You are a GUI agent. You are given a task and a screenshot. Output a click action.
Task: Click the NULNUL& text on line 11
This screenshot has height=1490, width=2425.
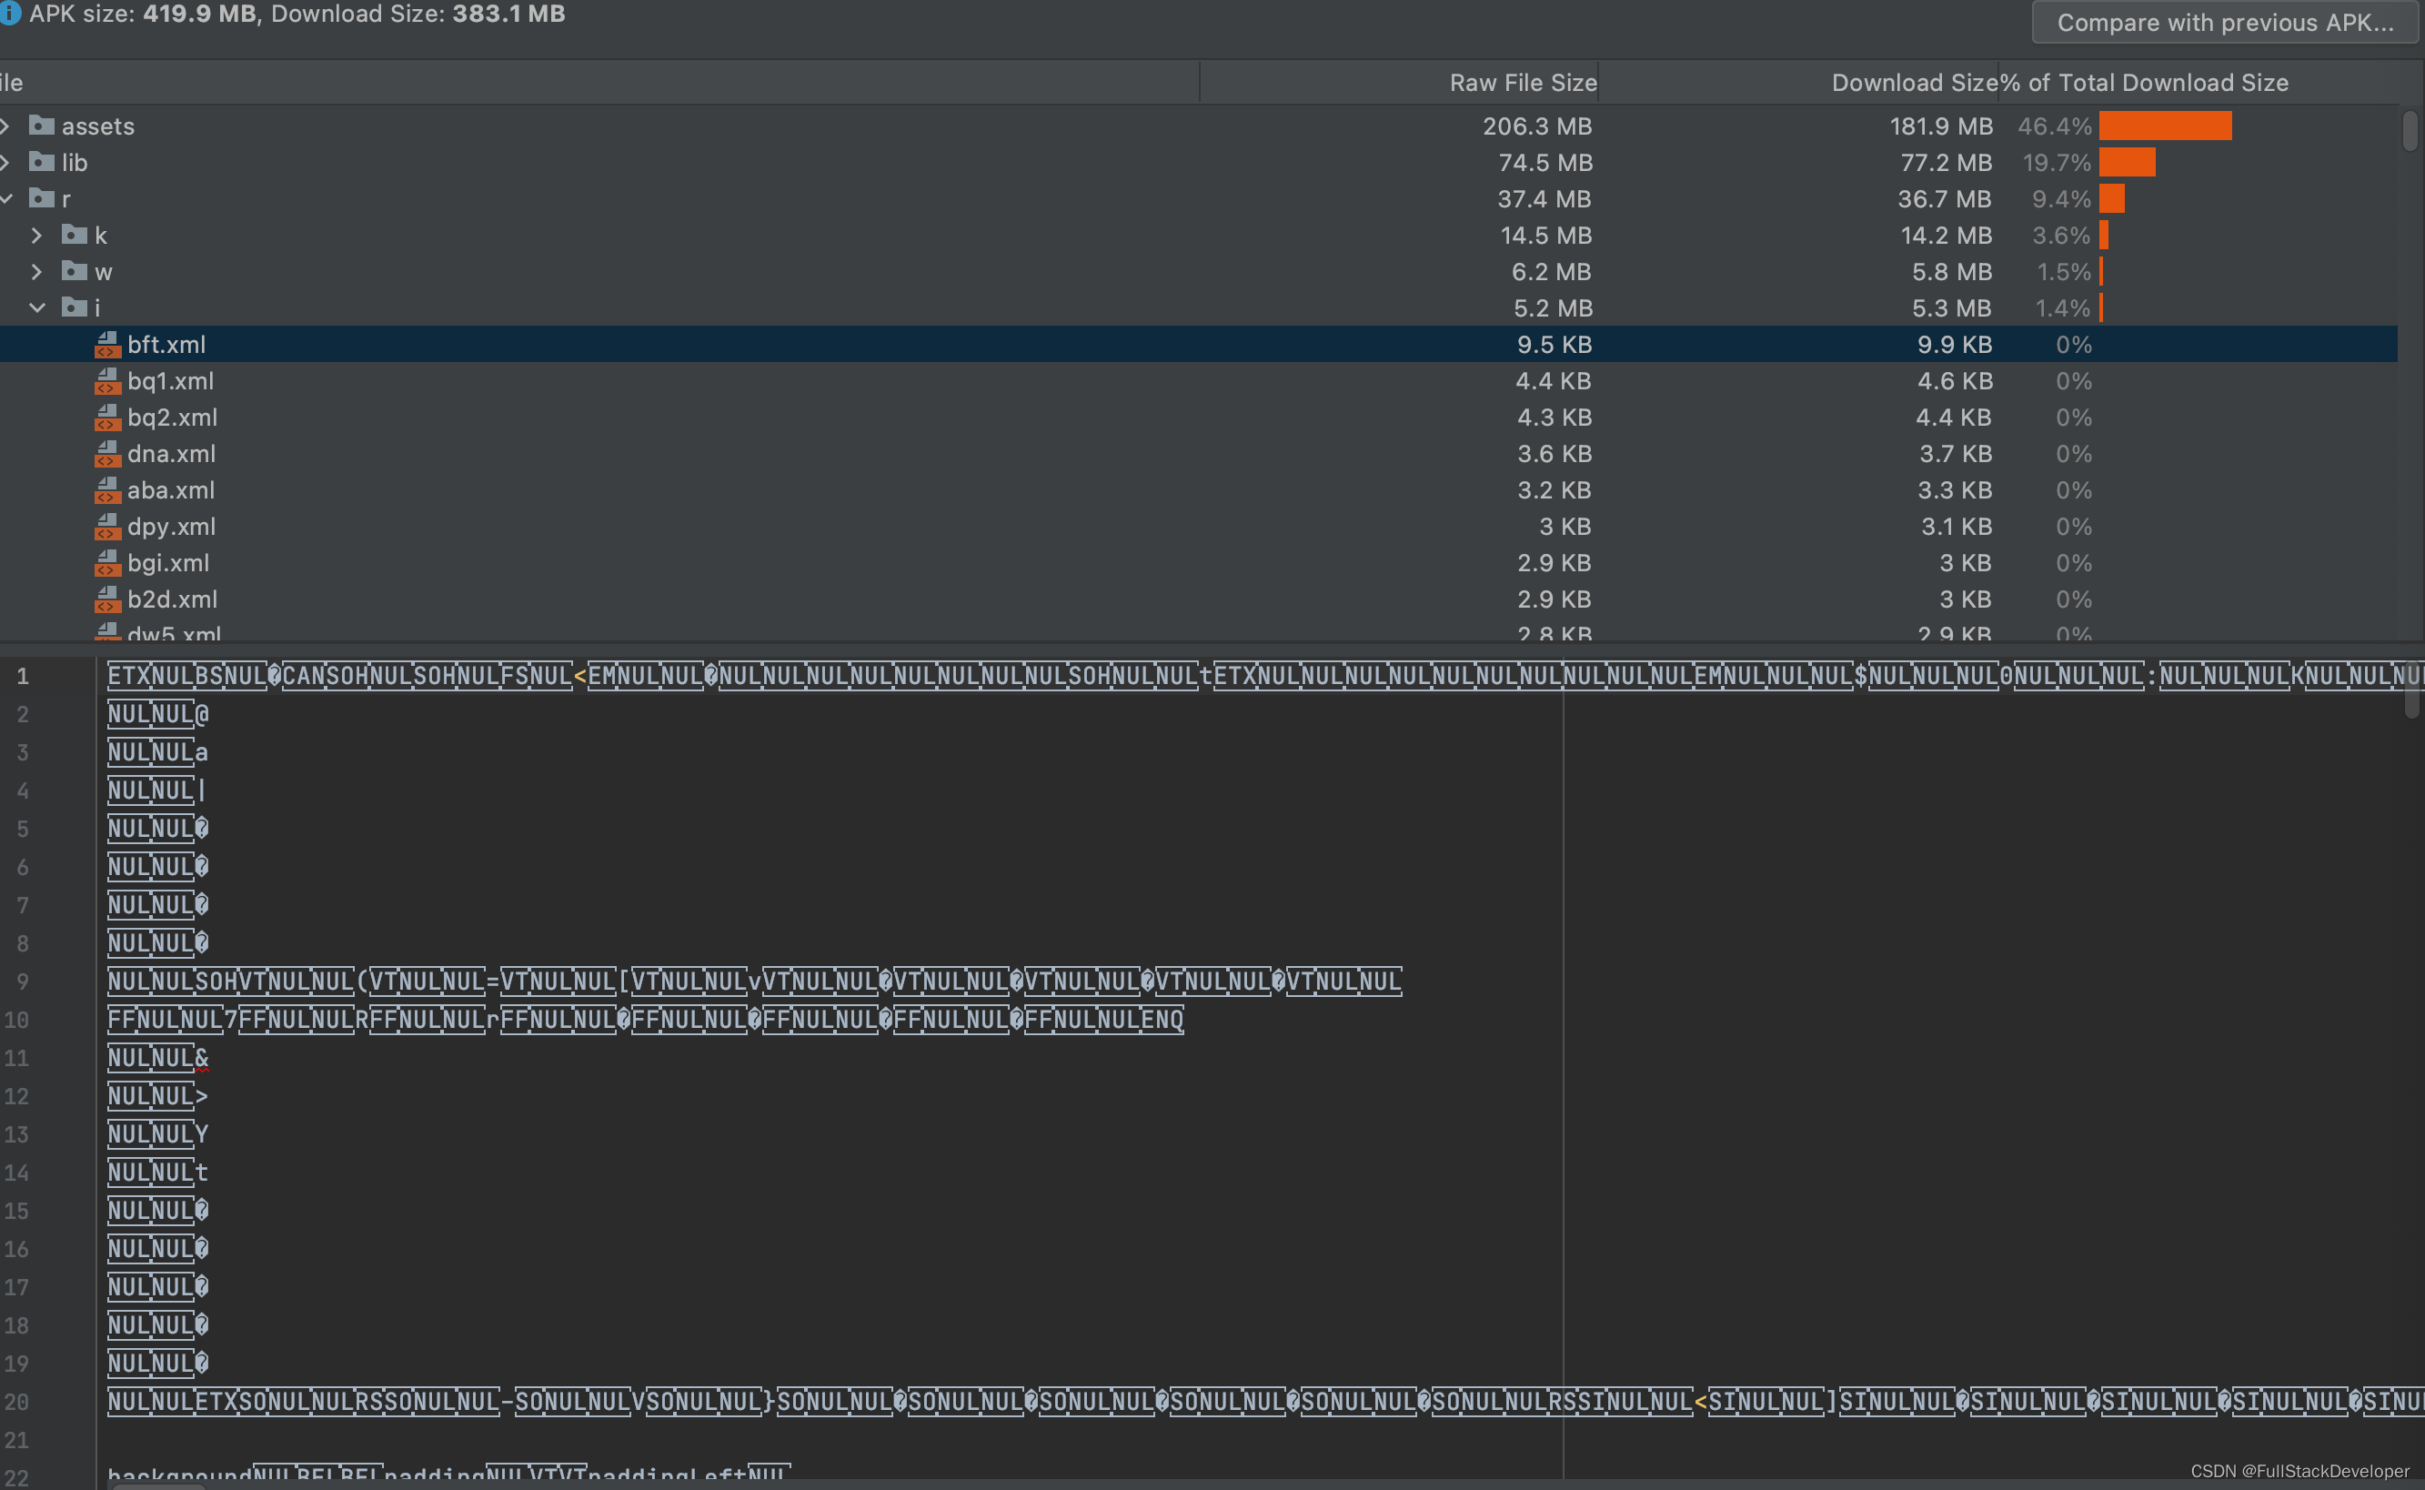pos(157,1059)
